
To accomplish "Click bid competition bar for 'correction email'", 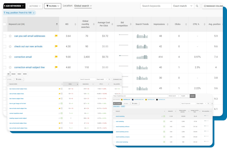I will 124,56.
